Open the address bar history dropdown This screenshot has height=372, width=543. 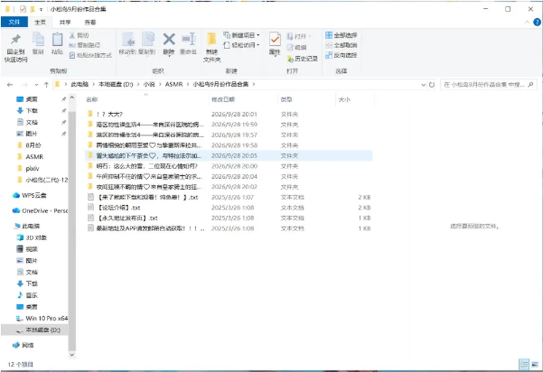(423, 84)
